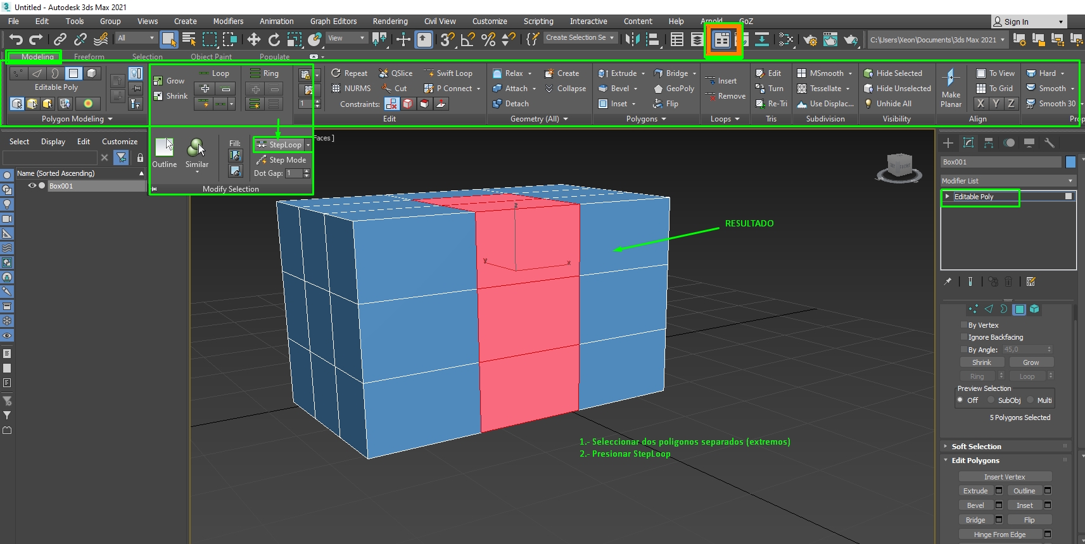Open the Utilities wrench tab

[x=1050, y=143]
